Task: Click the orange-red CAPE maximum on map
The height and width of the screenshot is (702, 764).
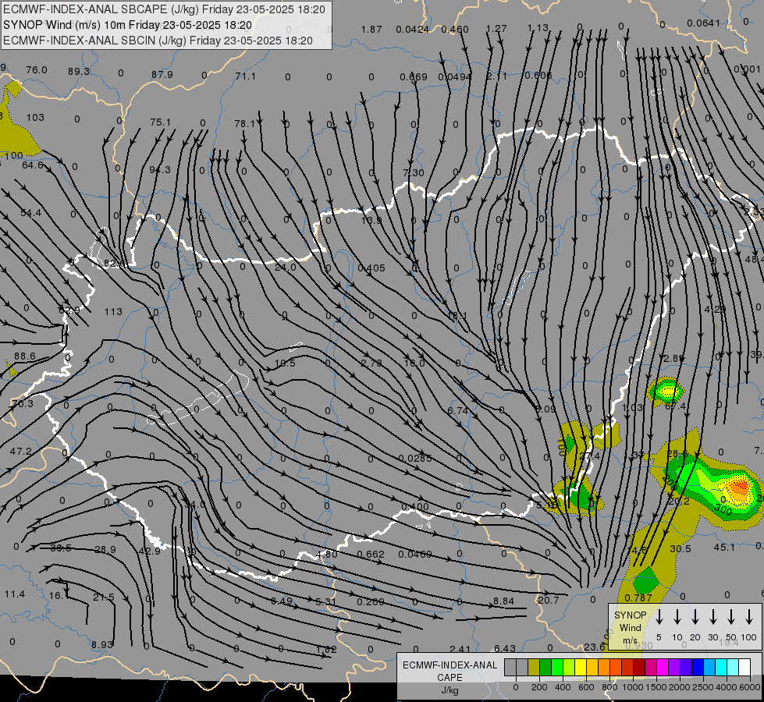Action: pos(740,486)
